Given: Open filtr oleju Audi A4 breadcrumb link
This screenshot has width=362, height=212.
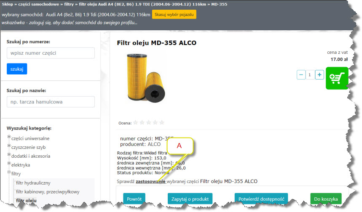Looking at the screenshot, I should coord(142,4).
